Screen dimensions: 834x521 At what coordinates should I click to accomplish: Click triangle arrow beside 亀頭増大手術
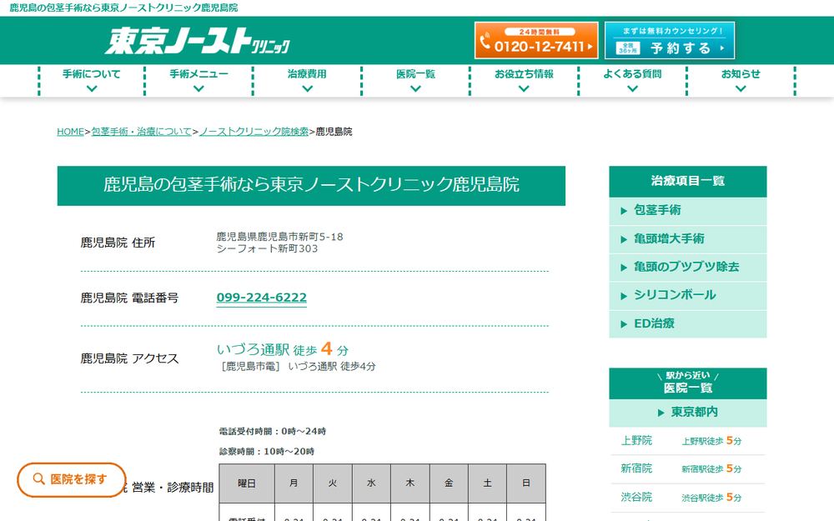pyautogui.click(x=624, y=240)
